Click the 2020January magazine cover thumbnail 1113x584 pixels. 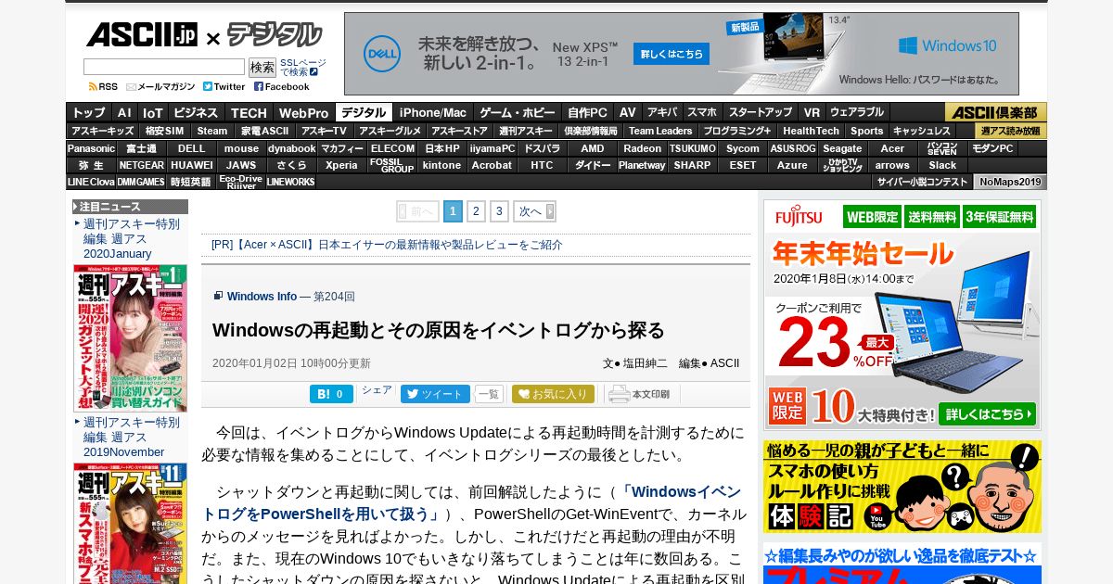click(130, 338)
